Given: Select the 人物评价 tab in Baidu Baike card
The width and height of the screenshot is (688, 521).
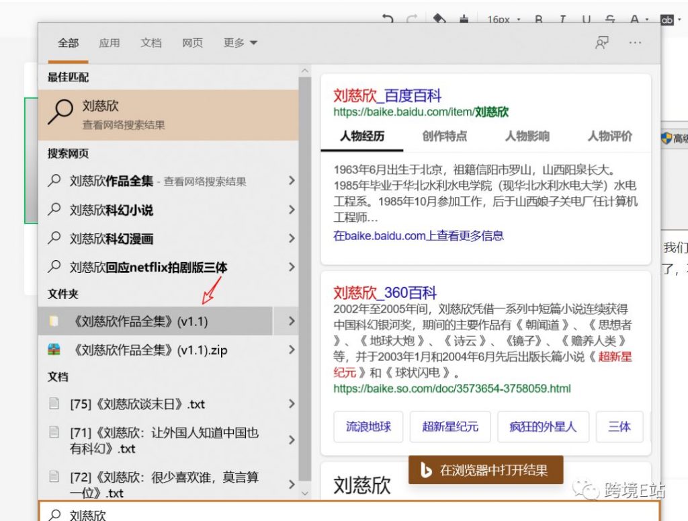Looking at the screenshot, I should pos(609,136).
